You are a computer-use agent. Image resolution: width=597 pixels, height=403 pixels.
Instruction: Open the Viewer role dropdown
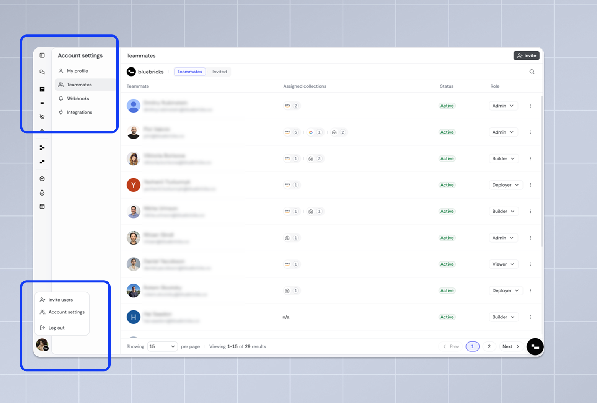point(503,264)
